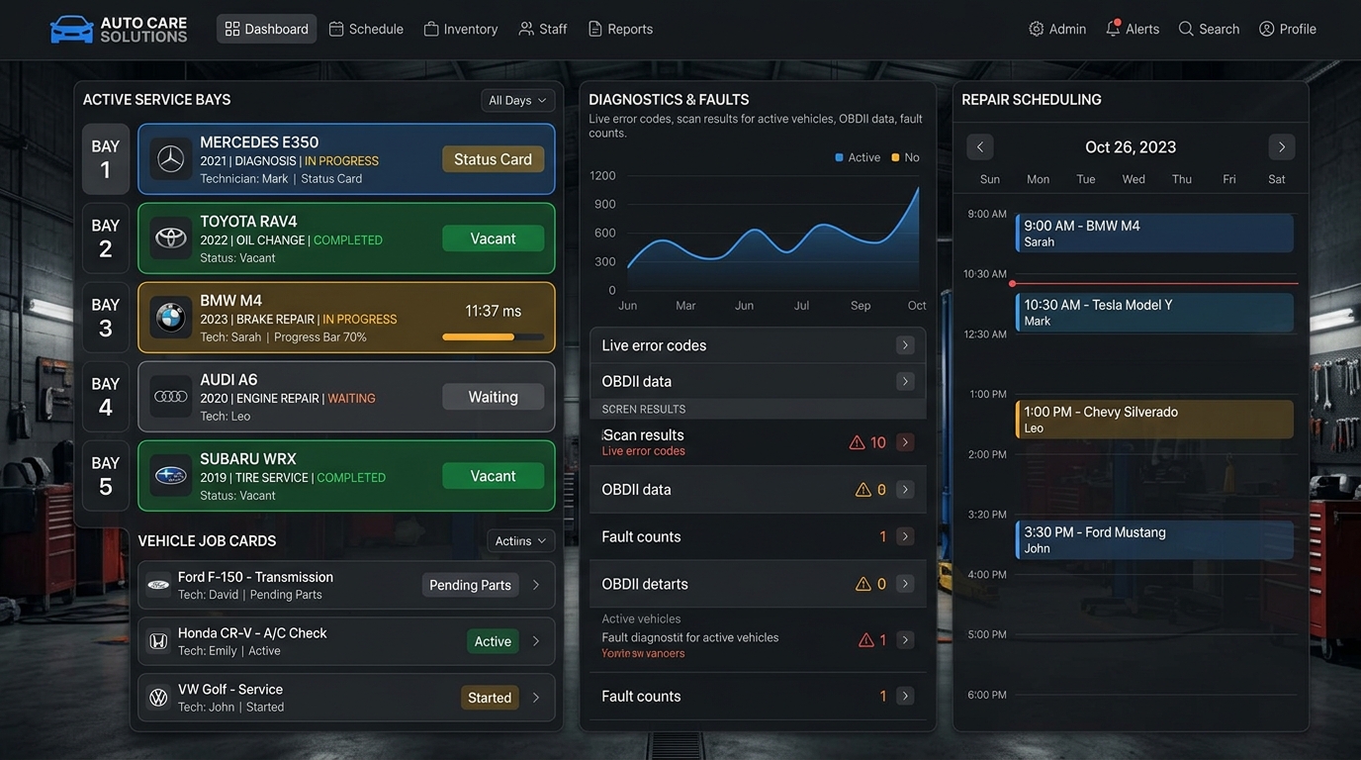Open the Staff tab
This screenshot has width=1361, height=760.
click(x=543, y=29)
